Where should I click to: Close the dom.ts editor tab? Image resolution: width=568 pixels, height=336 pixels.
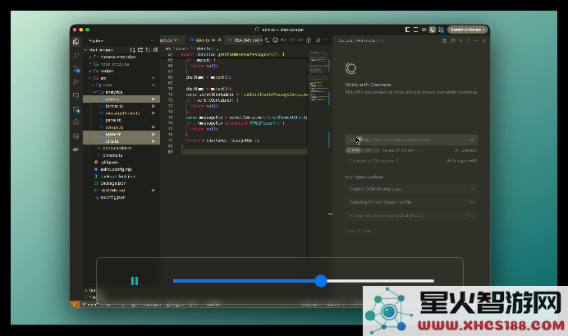click(x=219, y=40)
